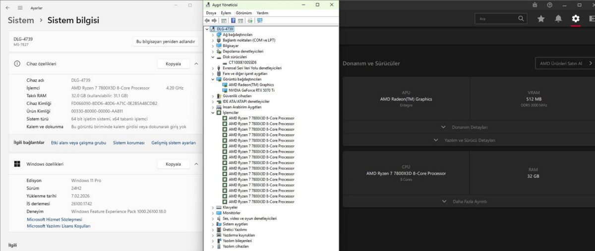Expand the Bağlantı noktaları (COM ve LPT) node
Screen dimensions: 595x251
click(x=213, y=40)
